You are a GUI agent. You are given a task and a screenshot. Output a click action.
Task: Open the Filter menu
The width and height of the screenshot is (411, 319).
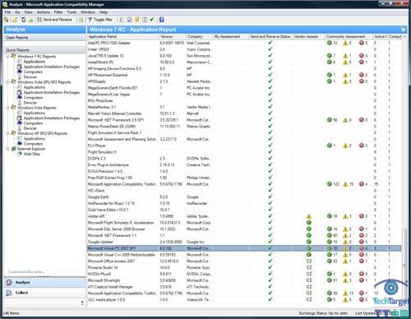58,12
